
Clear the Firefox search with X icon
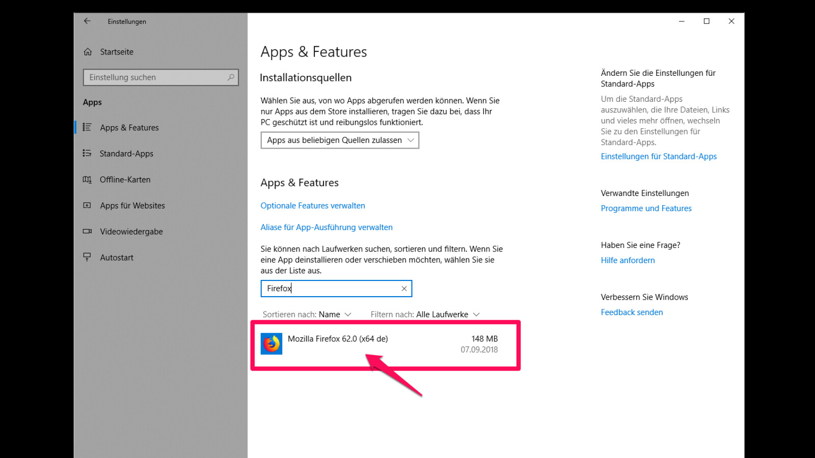(x=404, y=289)
